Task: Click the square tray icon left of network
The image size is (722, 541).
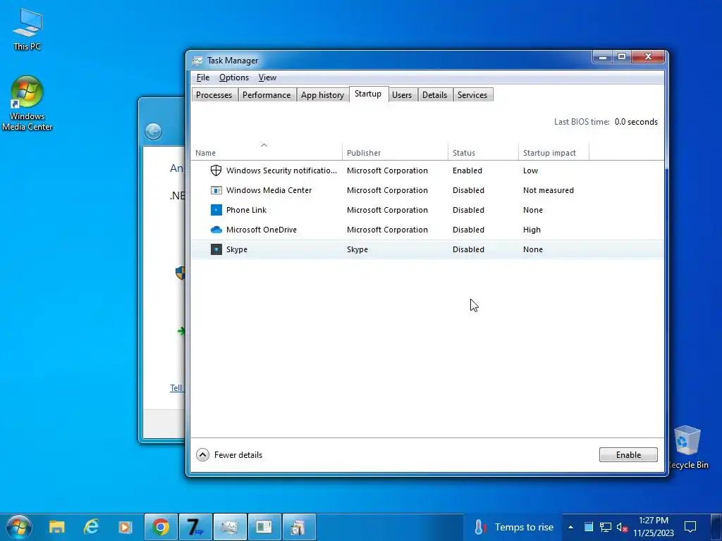Action: coord(589,527)
